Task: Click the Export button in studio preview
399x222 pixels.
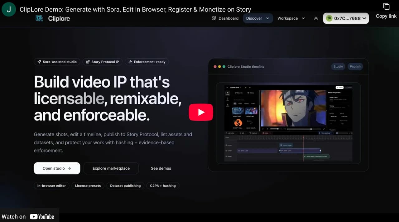Action: [x=339, y=87]
